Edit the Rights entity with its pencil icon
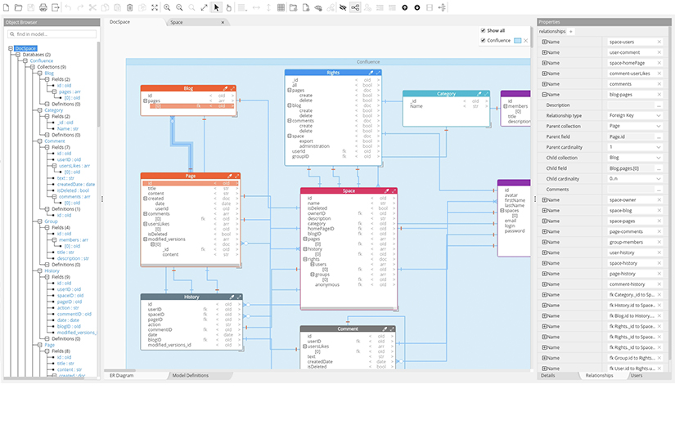The width and height of the screenshot is (675, 429). point(371,73)
